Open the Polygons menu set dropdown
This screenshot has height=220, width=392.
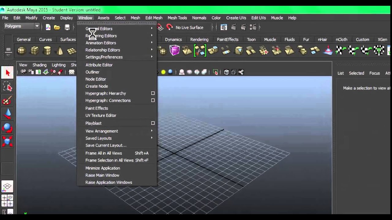[21, 26]
